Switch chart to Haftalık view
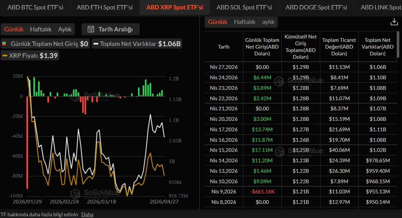Image resolution: width=402 pixels, height=218 pixels. tap(41, 29)
